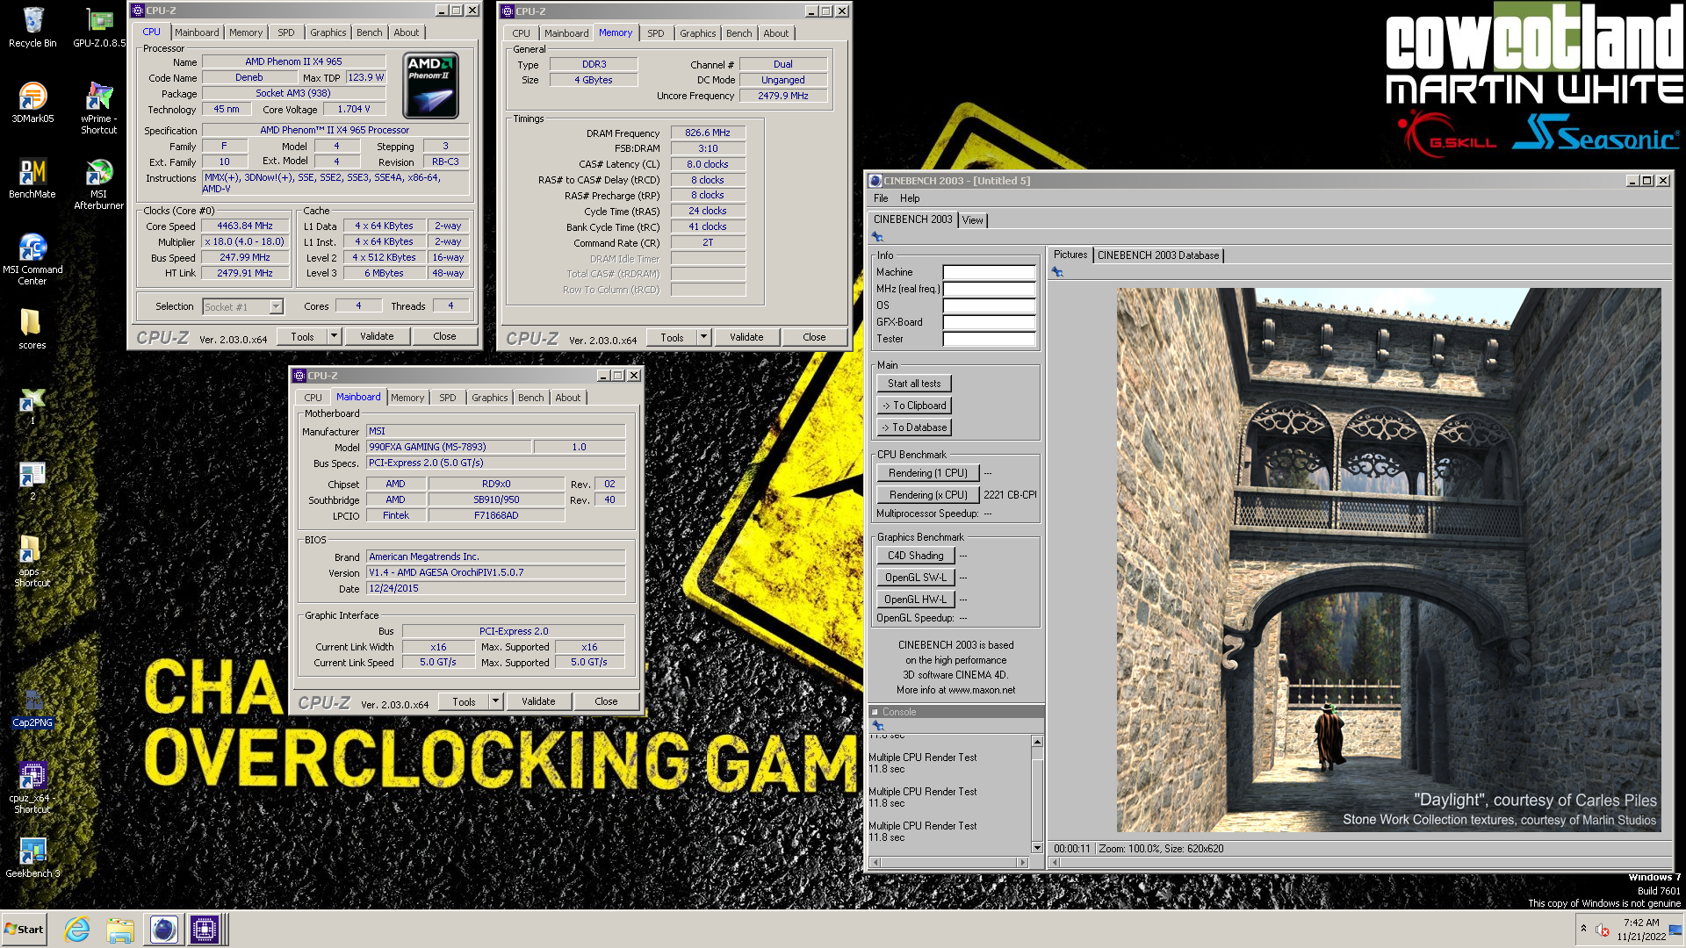Viewport: 1686px width, 948px height.
Task: Click the AMD Phenom II logo in CPU-Z
Action: click(x=430, y=85)
